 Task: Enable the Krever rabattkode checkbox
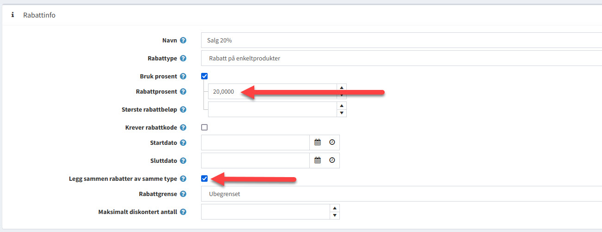click(x=204, y=127)
